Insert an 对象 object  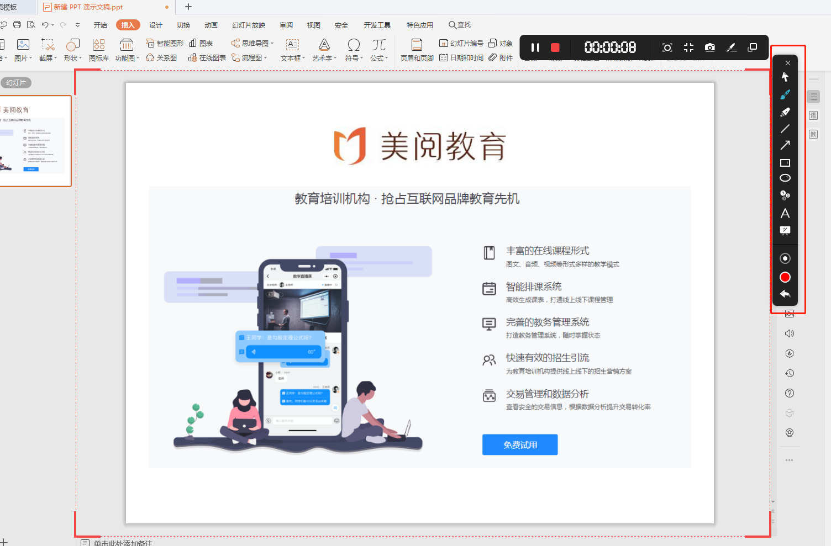point(501,43)
